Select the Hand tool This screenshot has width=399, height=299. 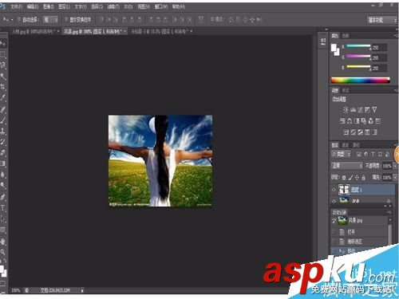tap(3, 242)
